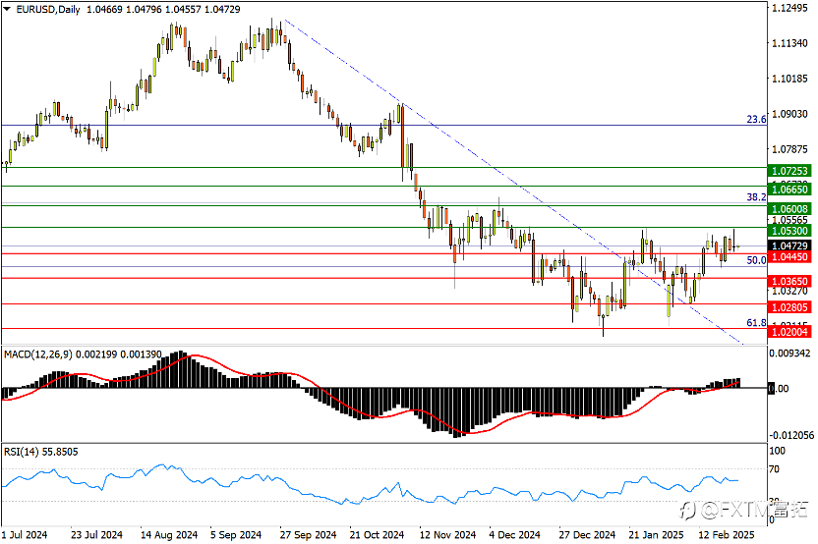
Task: Click the 27 Sep 2024 date label
Action: [x=309, y=535]
